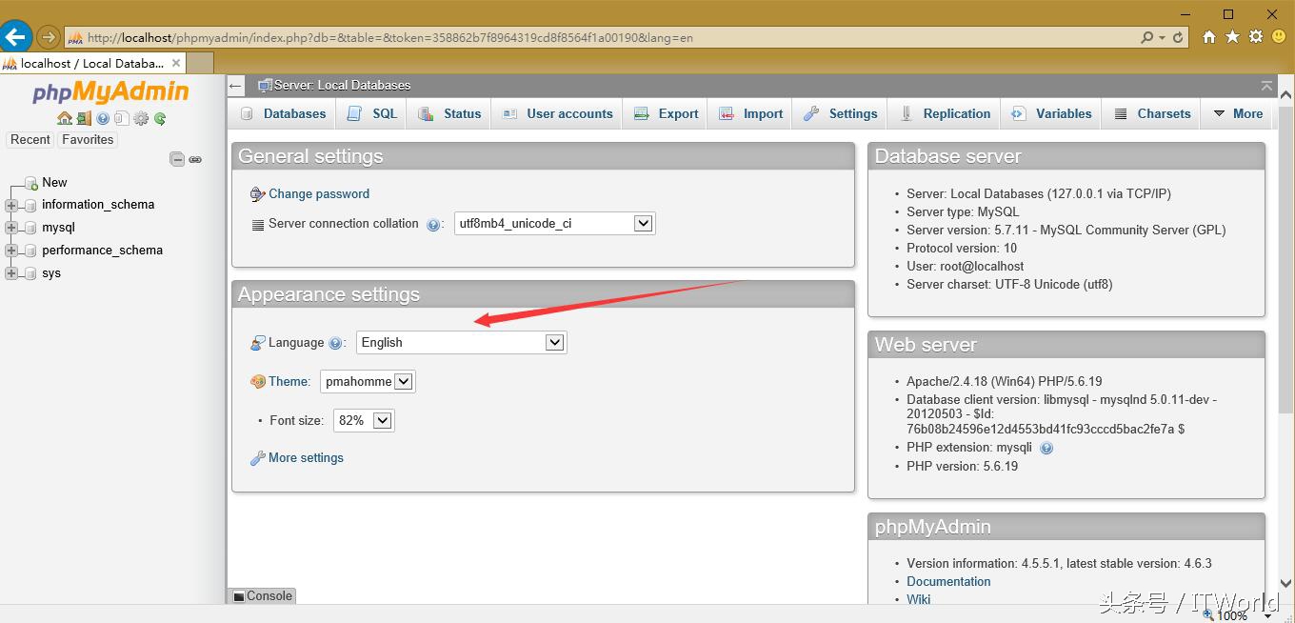Image resolution: width=1295 pixels, height=623 pixels.
Task: Expand the information_schema database node
Action: click(11, 205)
